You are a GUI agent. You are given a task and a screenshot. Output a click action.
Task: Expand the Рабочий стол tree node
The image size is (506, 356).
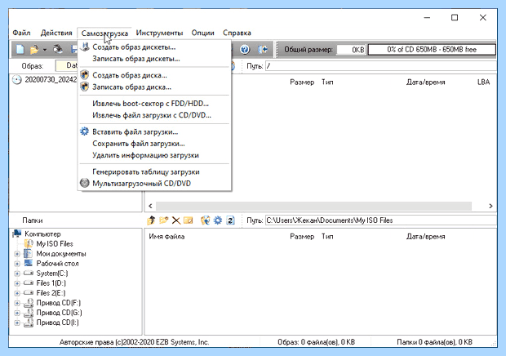coord(17,264)
